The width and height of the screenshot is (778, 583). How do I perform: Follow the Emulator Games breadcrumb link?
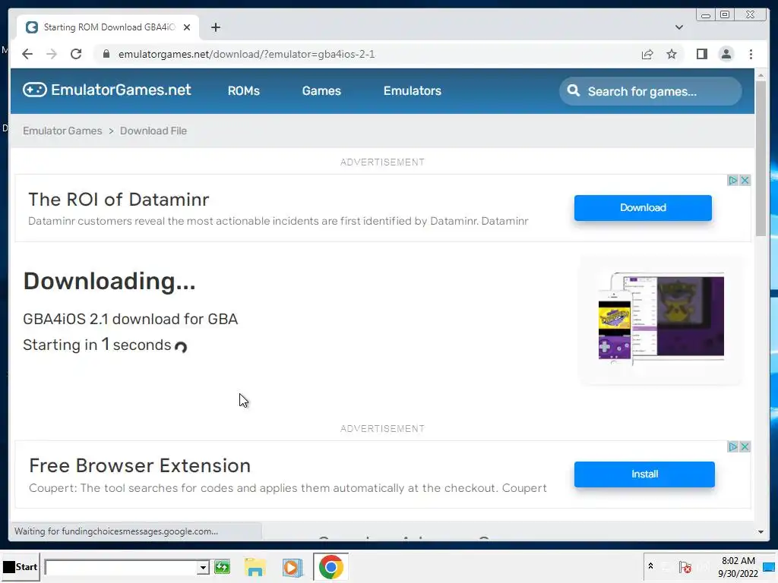click(62, 131)
